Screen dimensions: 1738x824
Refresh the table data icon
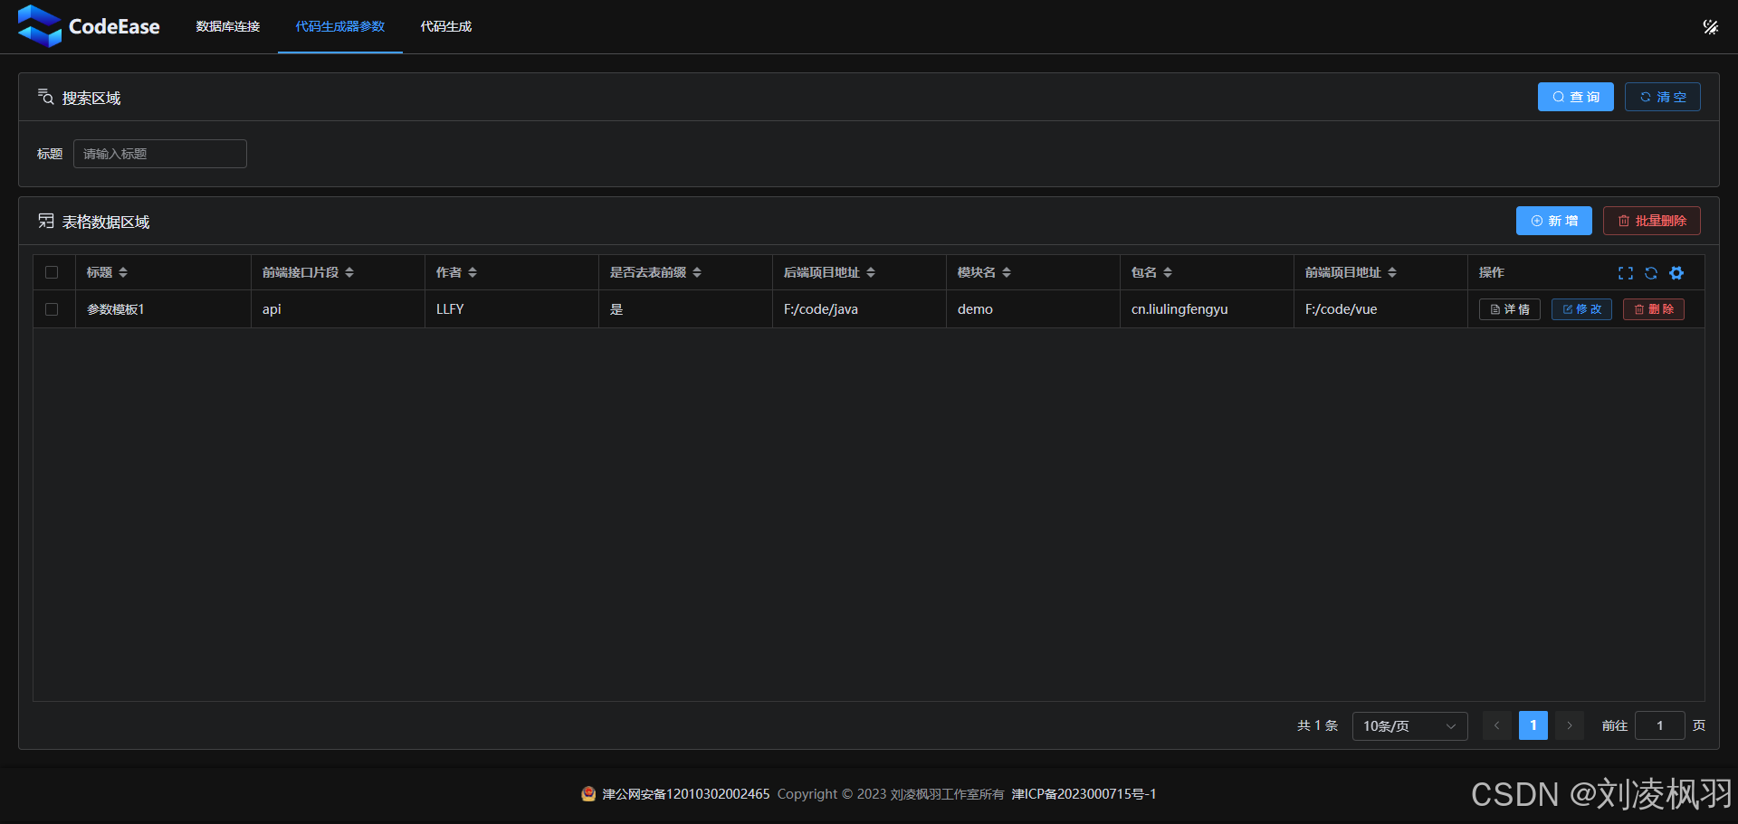pos(1651,273)
